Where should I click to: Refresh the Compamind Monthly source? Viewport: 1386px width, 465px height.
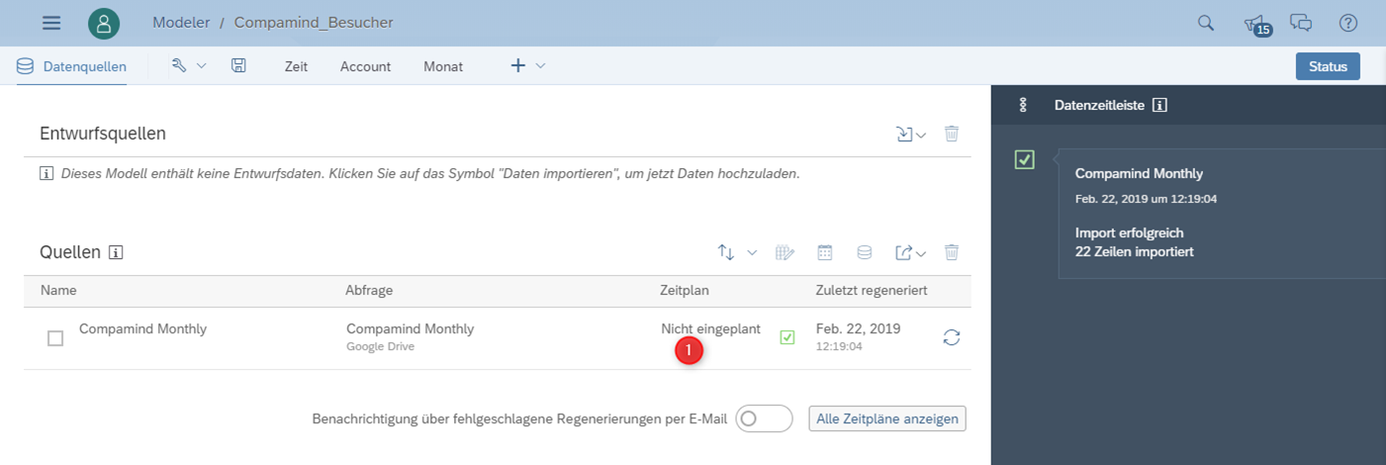tap(952, 337)
